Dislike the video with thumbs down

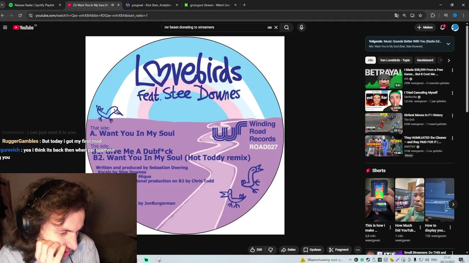tap(271, 250)
